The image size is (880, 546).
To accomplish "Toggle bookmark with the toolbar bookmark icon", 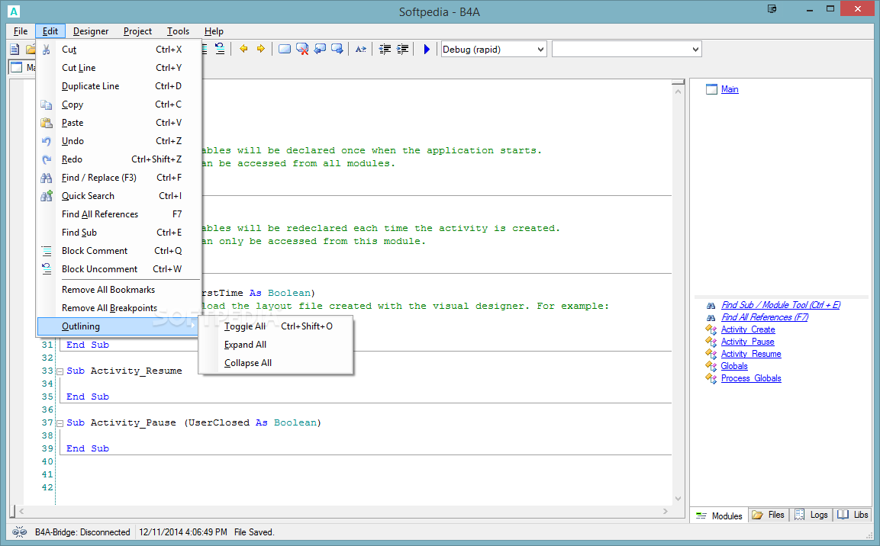I will coord(285,50).
